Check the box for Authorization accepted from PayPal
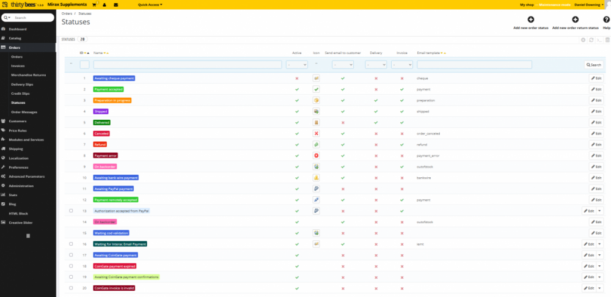The image size is (611, 297). coord(71,210)
